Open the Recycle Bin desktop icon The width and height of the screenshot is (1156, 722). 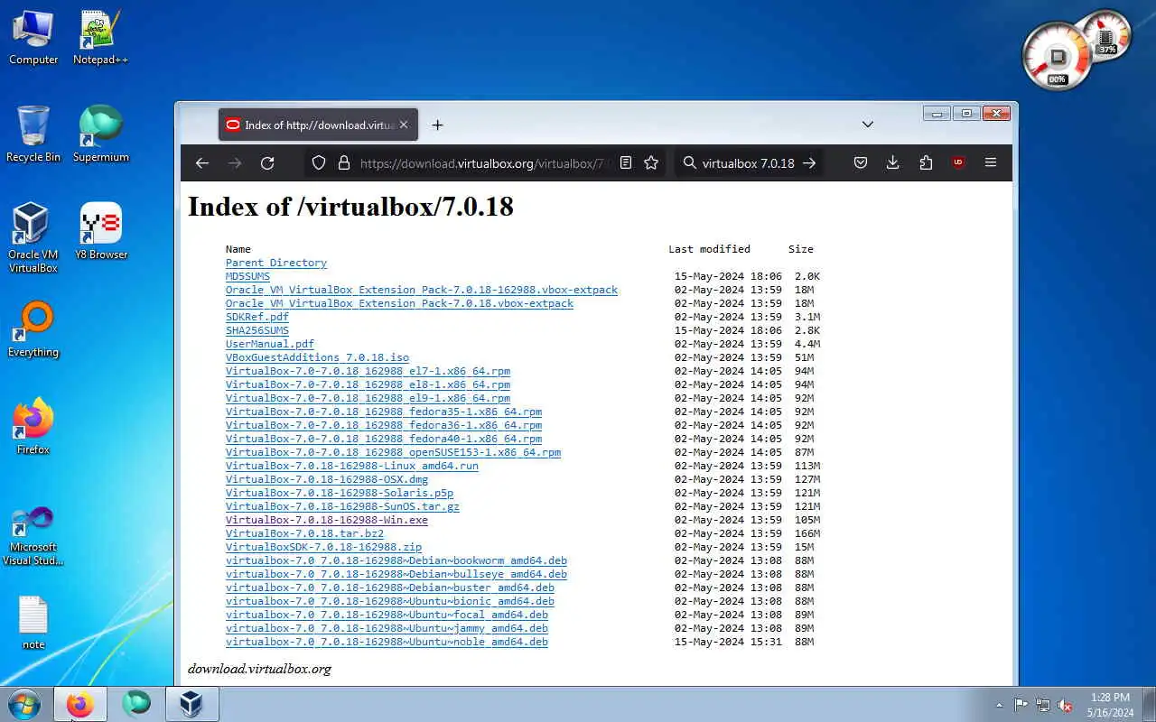33,135
